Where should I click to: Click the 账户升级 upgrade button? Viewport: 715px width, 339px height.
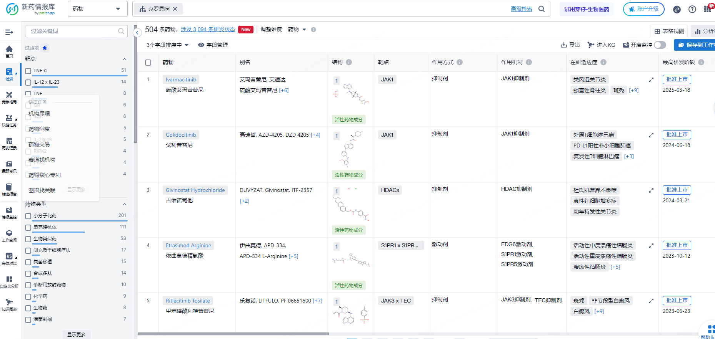click(644, 9)
